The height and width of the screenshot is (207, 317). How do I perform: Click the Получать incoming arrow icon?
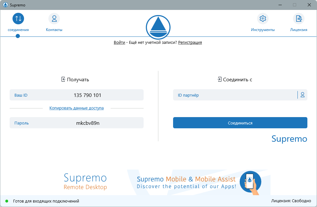[x=63, y=79]
